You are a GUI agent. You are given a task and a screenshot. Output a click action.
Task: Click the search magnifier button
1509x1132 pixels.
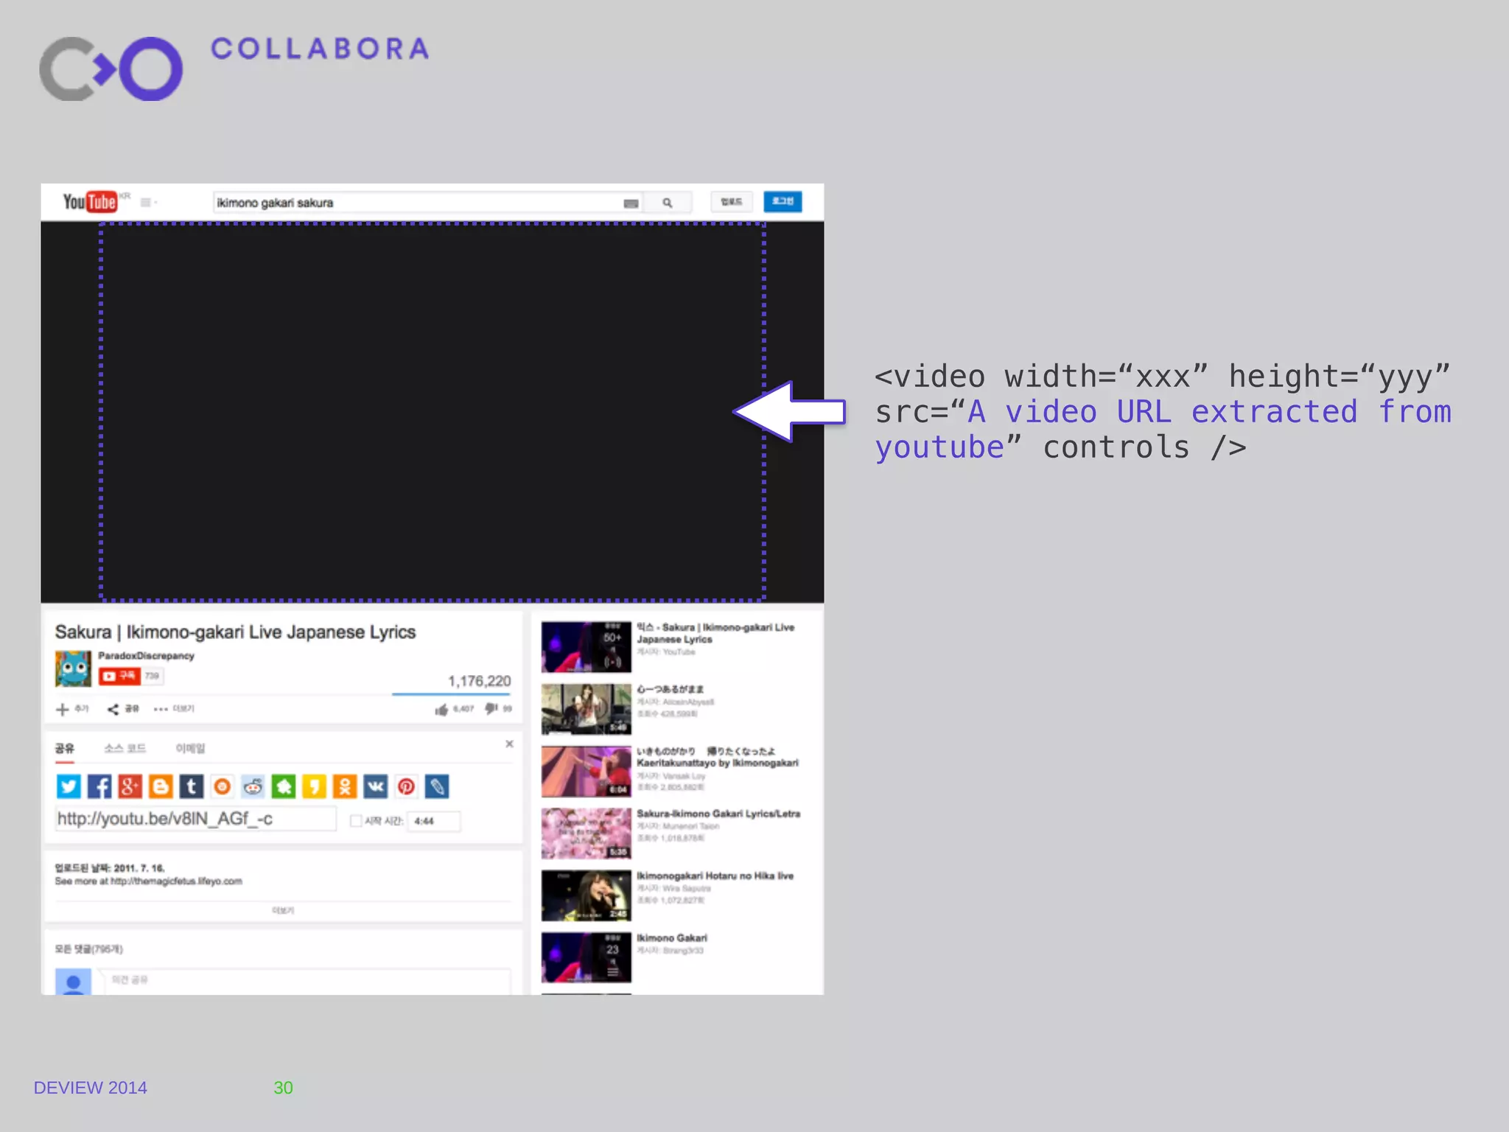coord(667,203)
